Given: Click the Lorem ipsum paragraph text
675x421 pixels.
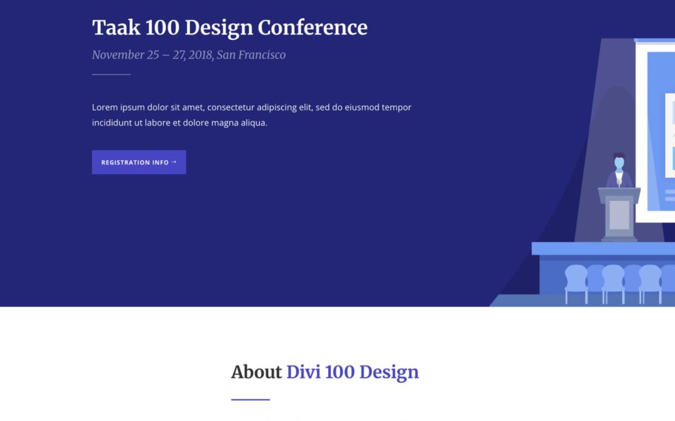Looking at the screenshot, I should click(x=251, y=115).
